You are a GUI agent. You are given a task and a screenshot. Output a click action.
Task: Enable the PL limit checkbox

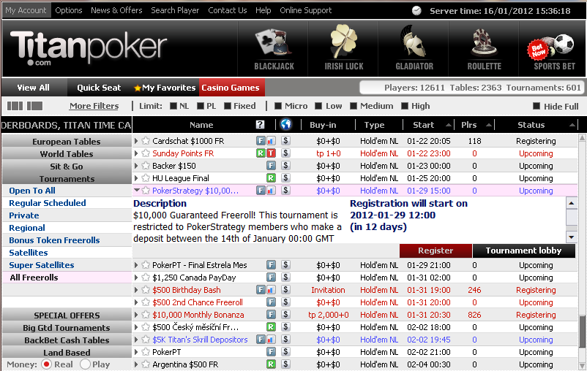click(x=201, y=106)
